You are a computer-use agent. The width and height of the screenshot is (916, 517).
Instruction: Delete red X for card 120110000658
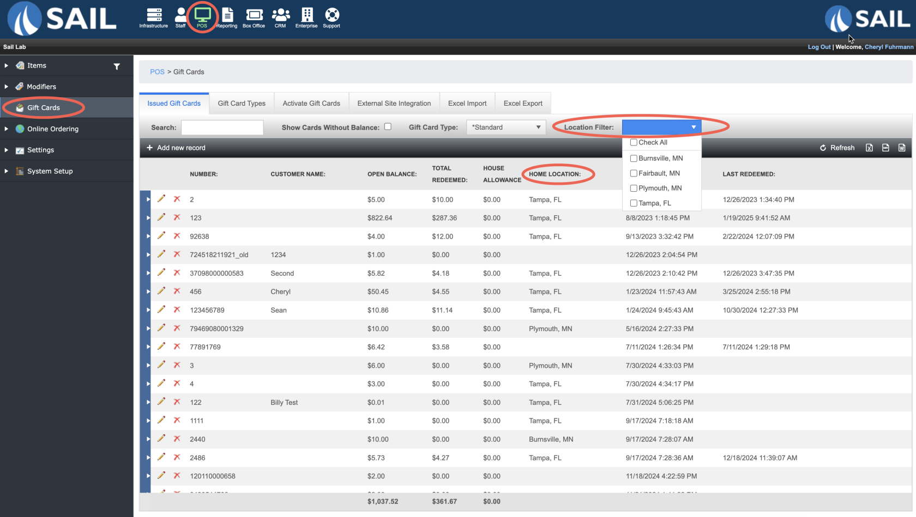coord(177,476)
